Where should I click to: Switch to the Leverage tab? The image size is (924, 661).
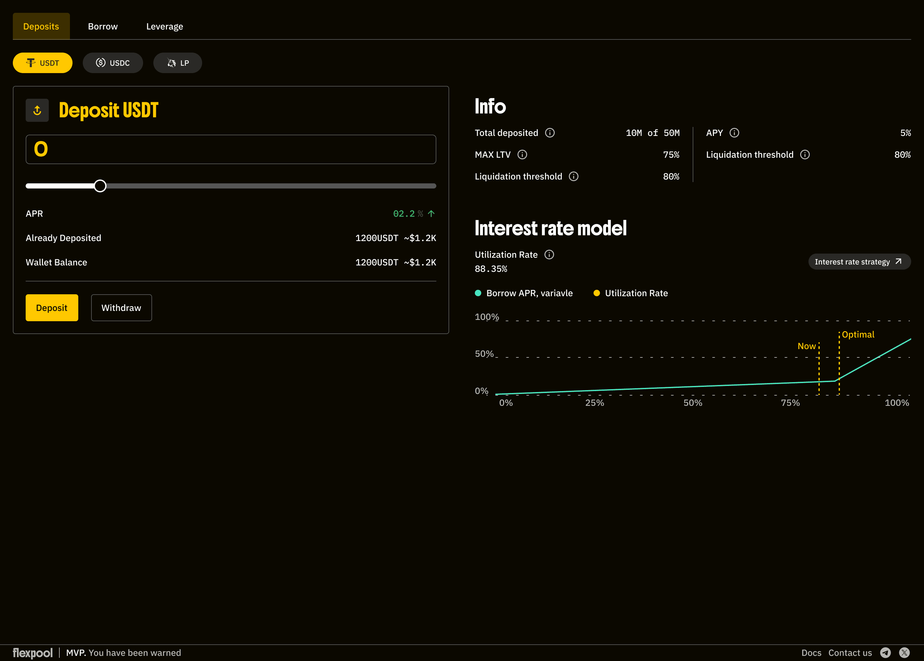(x=165, y=27)
